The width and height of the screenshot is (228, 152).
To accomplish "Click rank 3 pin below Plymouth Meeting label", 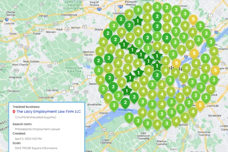I will coord(138,11).
